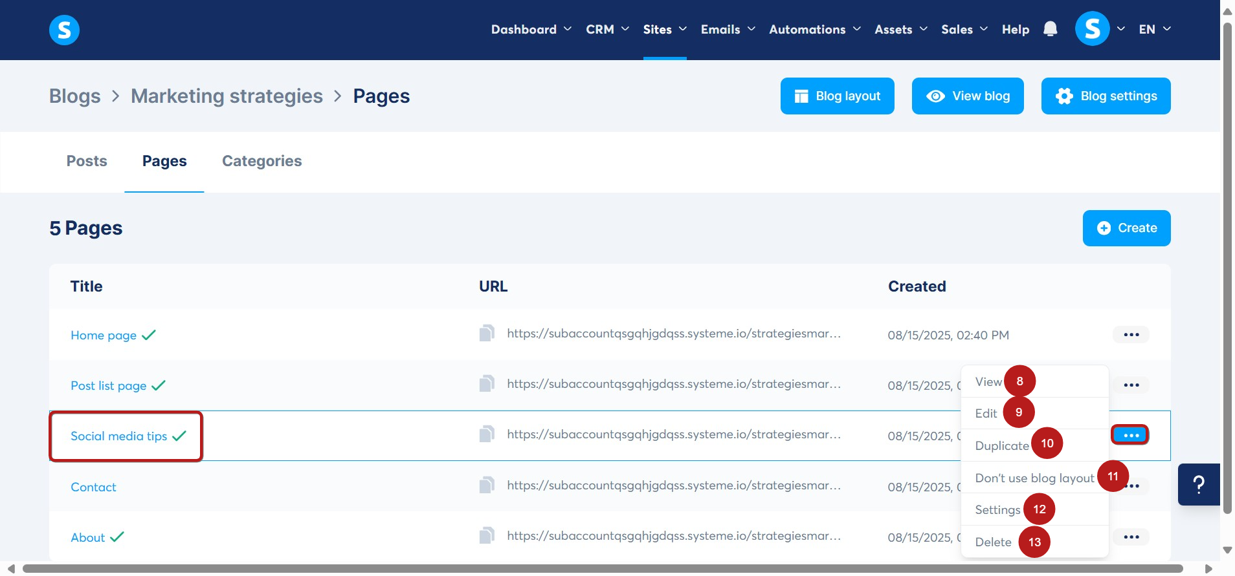Open Blog settings button
The width and height of the screenshot is (1235, 576).
pyautogui.click(x=1106, y=96)
